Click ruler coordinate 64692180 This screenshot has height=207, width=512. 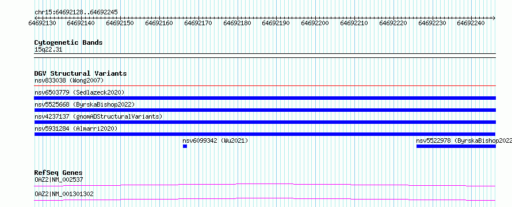point(238,23)
